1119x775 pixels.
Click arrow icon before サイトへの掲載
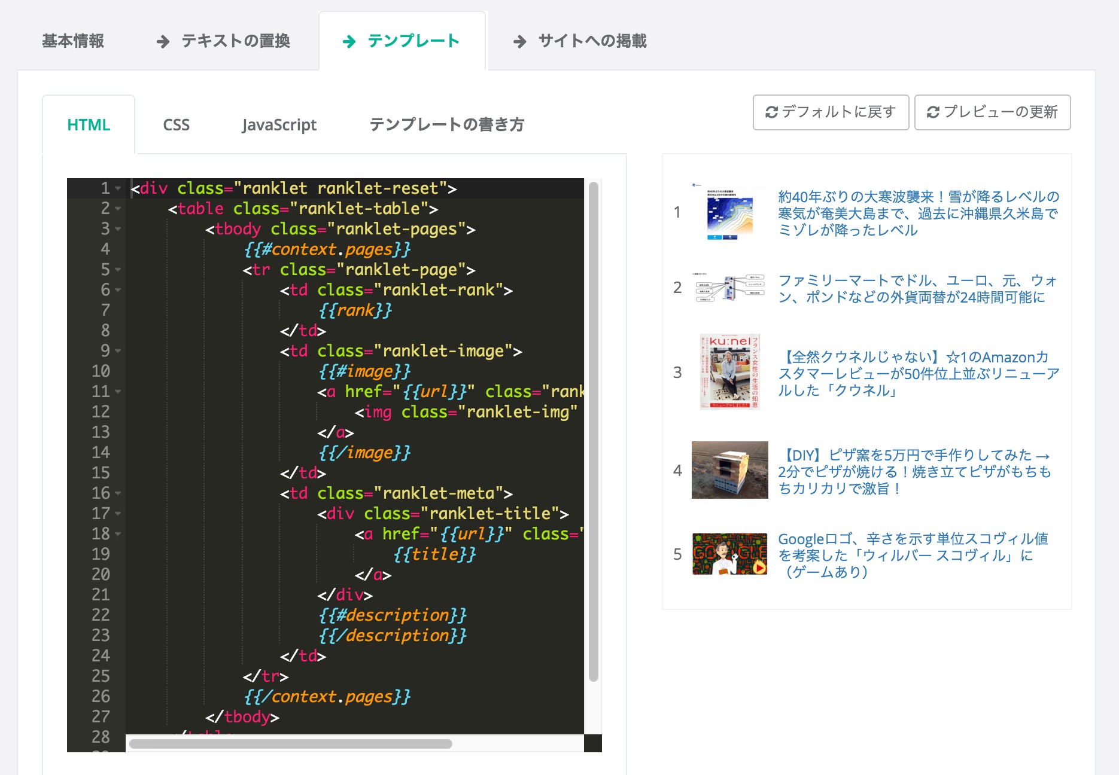[520, 41]
